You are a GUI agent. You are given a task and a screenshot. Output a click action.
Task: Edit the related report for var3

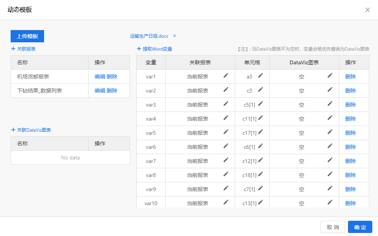[x=226, y=104]
